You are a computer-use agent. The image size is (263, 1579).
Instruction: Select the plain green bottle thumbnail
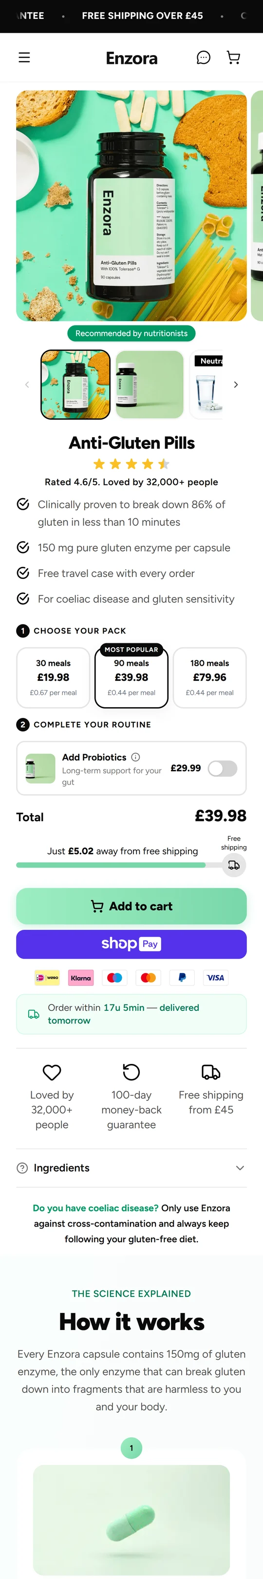150,385
